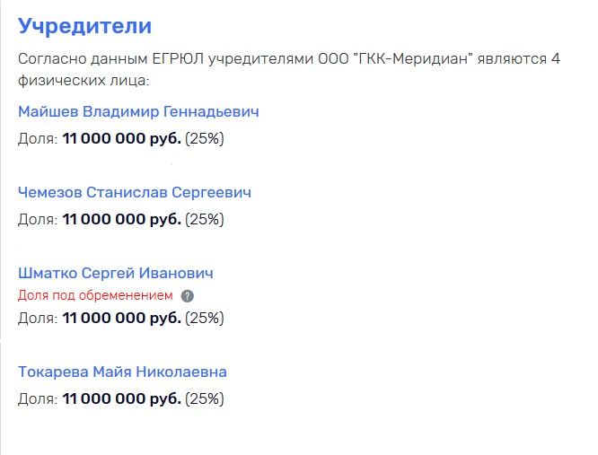The width and height of the screenshot is (598, 455).
Task: Open Шматко Сергей Иванович founder link
Action: (x=116, y=273)
